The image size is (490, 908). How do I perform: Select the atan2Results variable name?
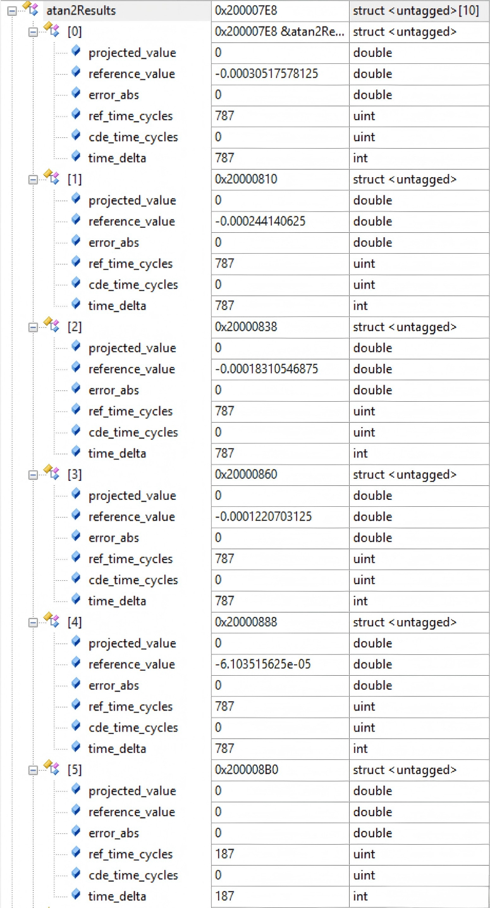click(81, 11)
